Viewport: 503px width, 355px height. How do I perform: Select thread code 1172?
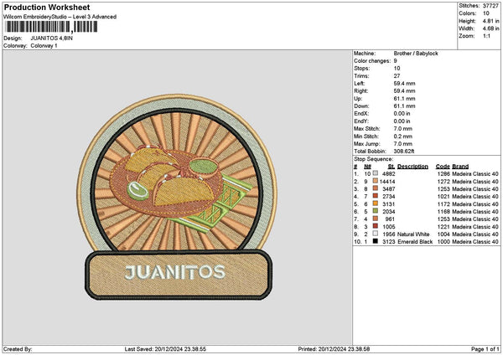pos(443,204)
